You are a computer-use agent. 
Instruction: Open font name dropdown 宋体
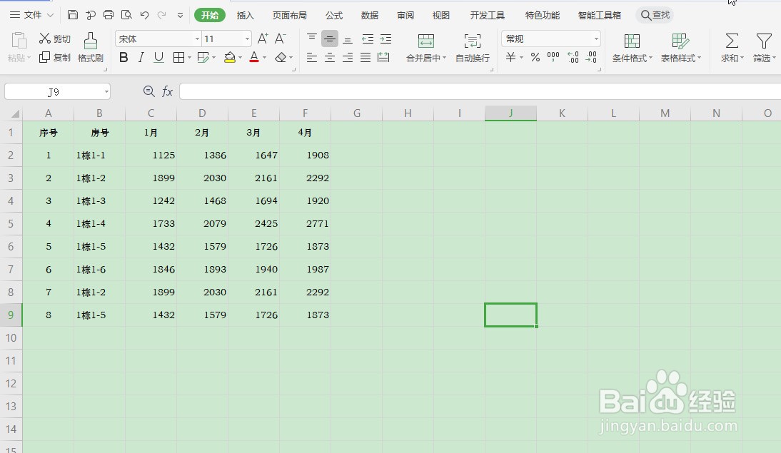[197, 39]
